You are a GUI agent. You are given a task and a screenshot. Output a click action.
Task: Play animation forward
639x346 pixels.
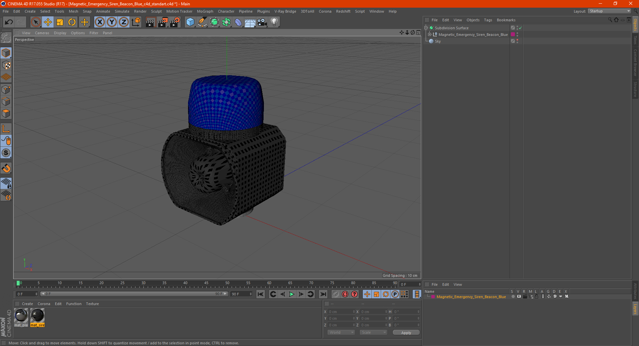(x=292, y=294)
